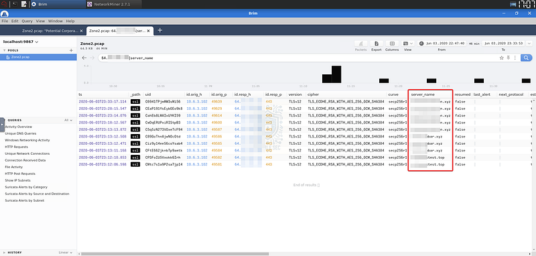
Task: Click the cipher column header
Action: click(313, 94)
